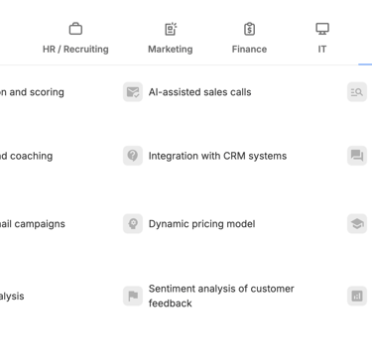
Task: Click the graduation cap icon at right
Action: point(357,223)
